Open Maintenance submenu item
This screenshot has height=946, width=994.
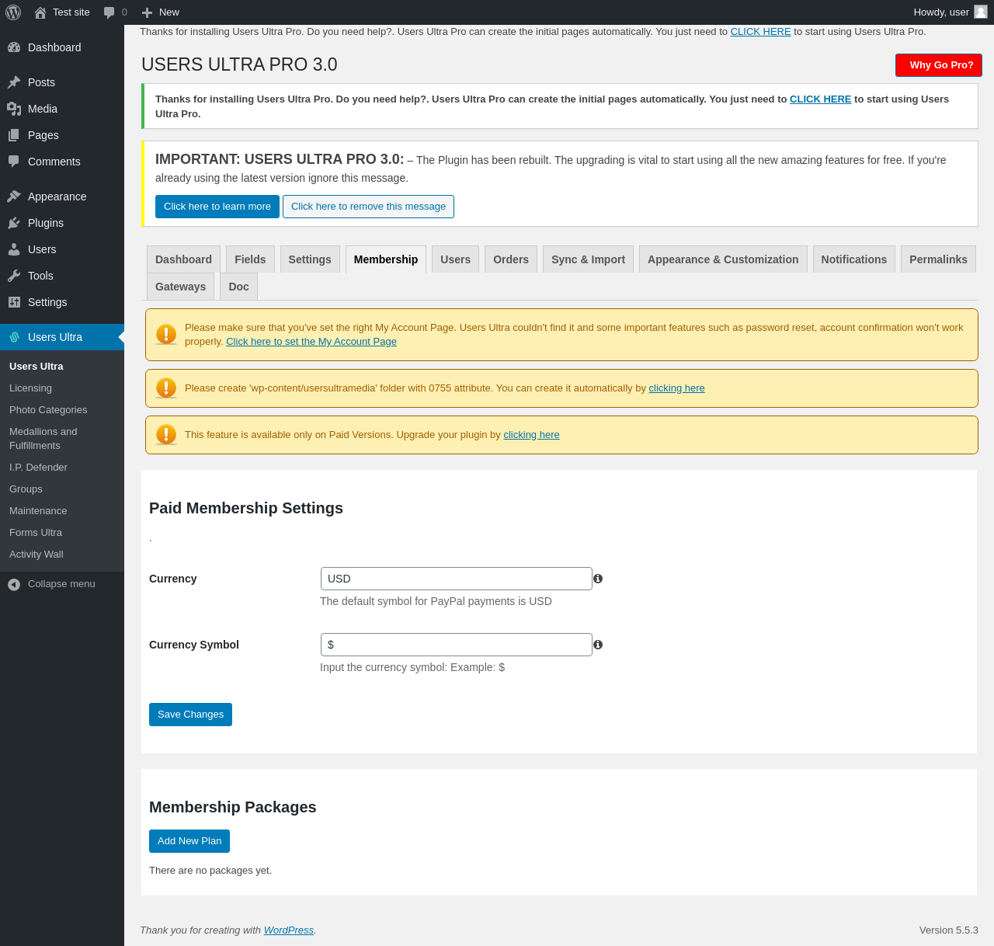[62, 511]
